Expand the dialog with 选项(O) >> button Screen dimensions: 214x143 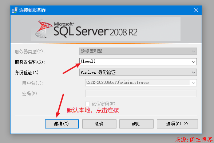177,124
